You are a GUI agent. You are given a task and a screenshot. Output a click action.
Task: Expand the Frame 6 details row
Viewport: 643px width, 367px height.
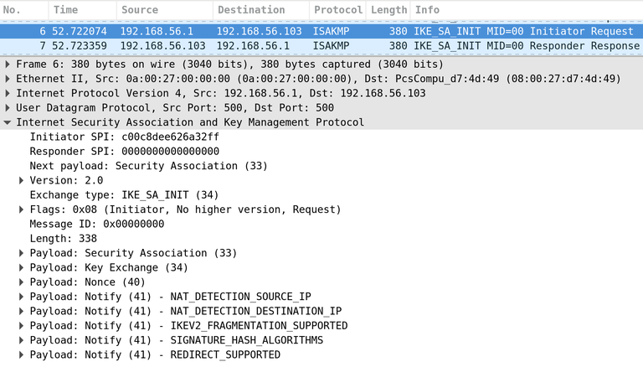coord(7,65)
